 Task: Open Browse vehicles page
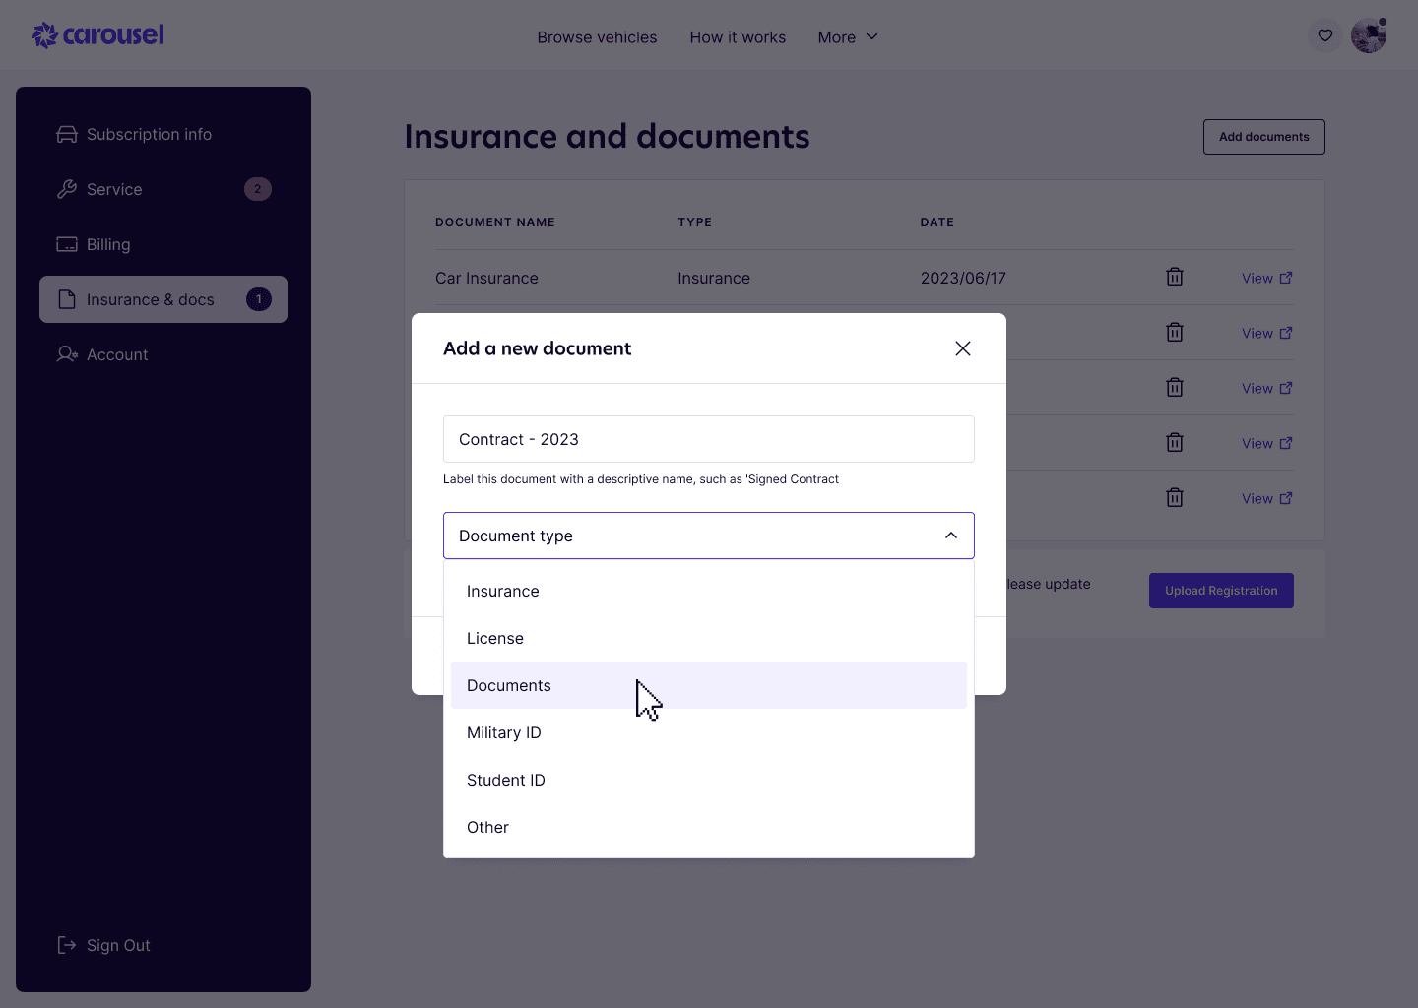point(597,37)
